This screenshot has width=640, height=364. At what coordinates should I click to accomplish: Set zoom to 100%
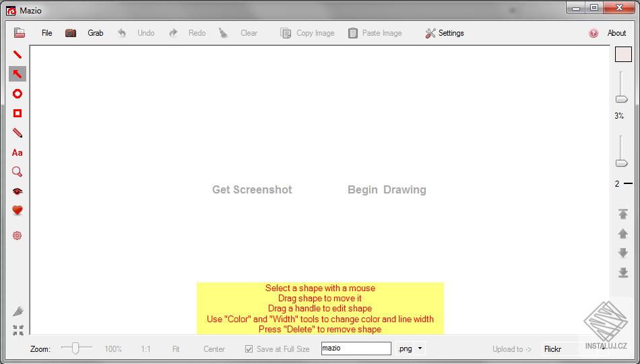tap(113, 349)
